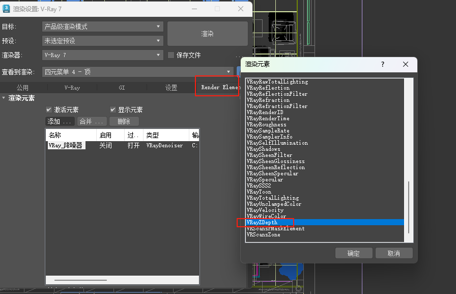Click the 添加 ... button
456x294 pixels.
click(x=60, y=121)
